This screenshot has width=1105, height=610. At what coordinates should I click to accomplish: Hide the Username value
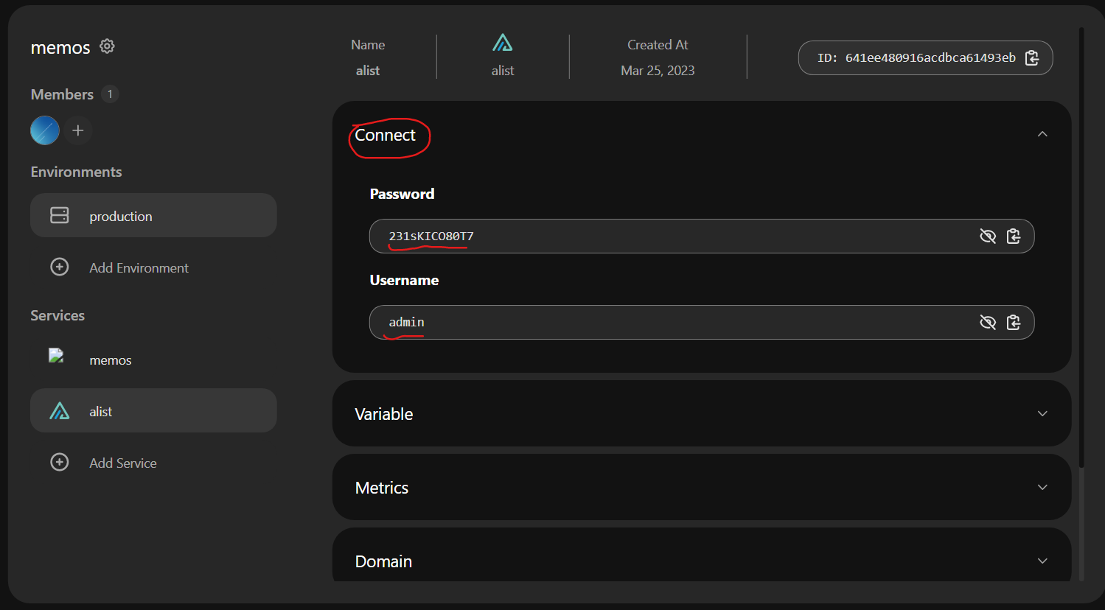tap(988, 322)
